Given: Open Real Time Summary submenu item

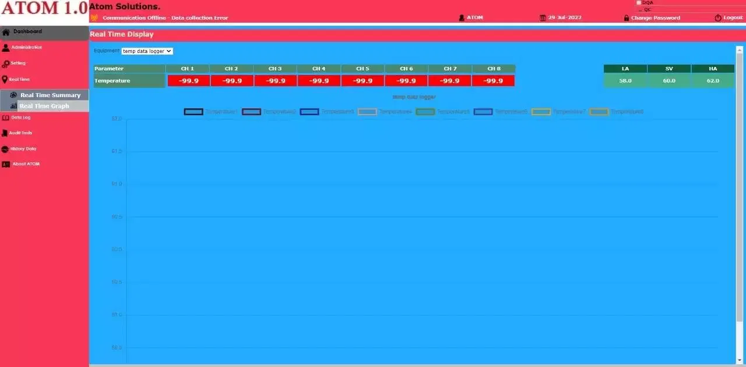Looking at the screenshot, I should (50, 95).
